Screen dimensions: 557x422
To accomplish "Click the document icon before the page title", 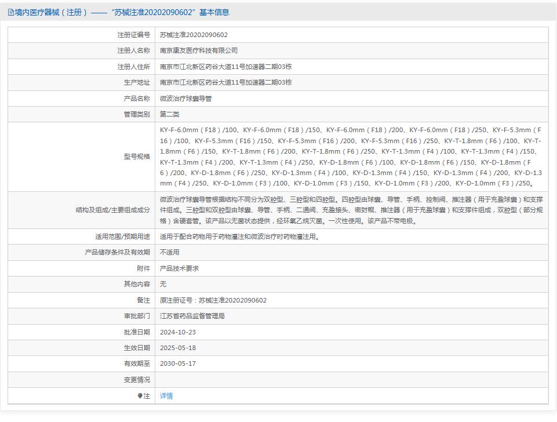I will [x=10, y=12].
